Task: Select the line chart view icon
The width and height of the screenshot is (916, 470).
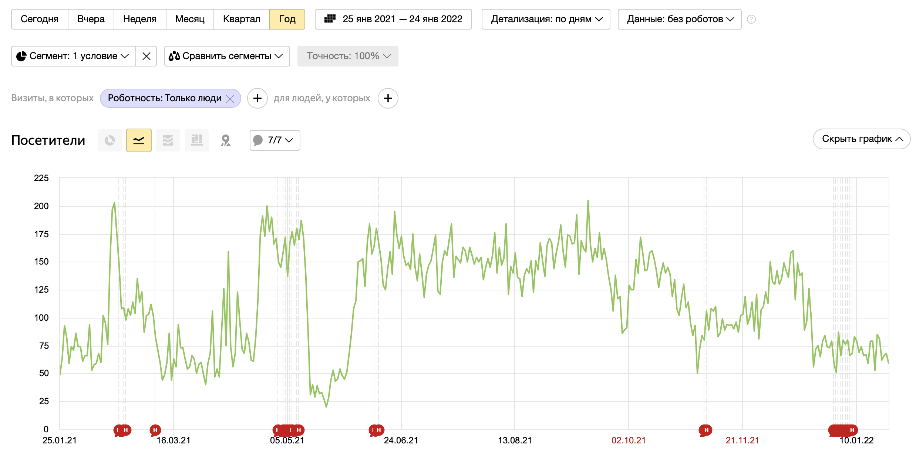Action: click(x=139, y=140)
